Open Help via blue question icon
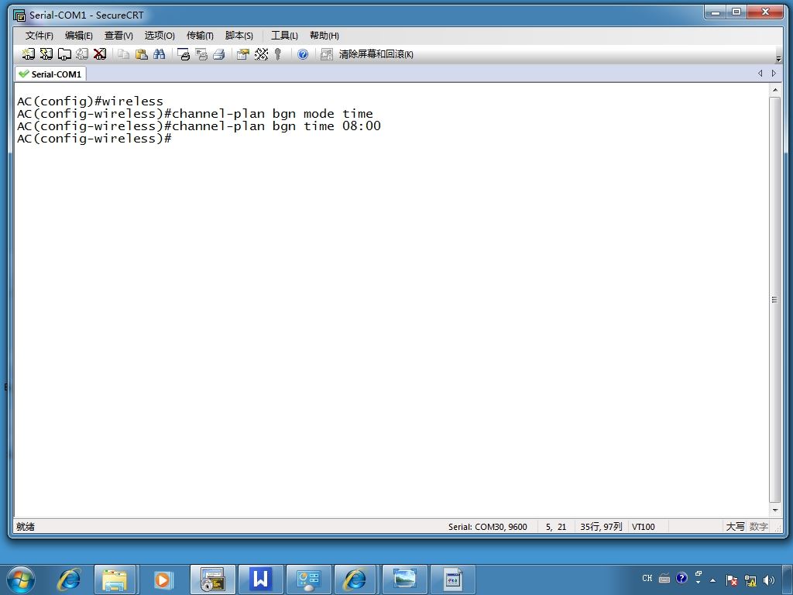This screenshot has height=595, width=793. (303, 54)
